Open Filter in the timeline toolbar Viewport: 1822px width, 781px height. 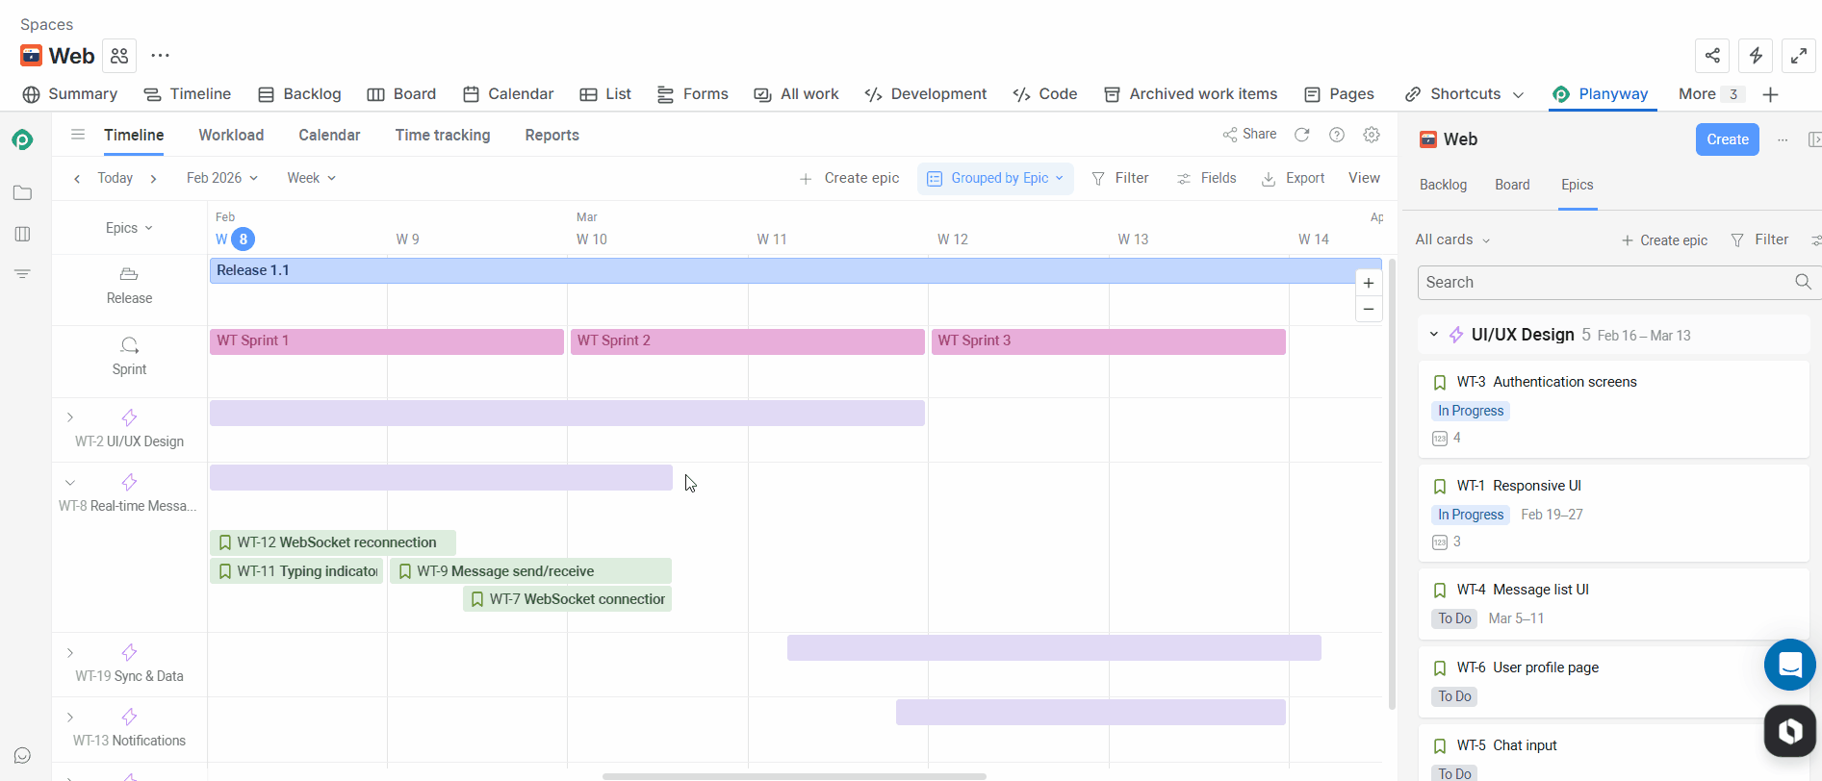1120,178
